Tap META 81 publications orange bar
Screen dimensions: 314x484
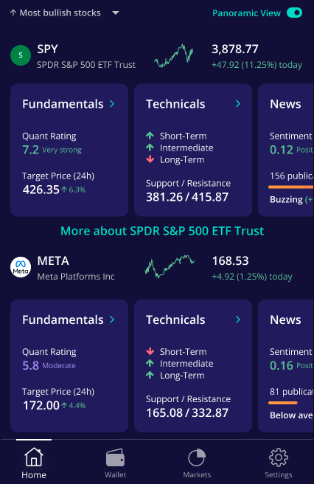[x=283, y=403]
